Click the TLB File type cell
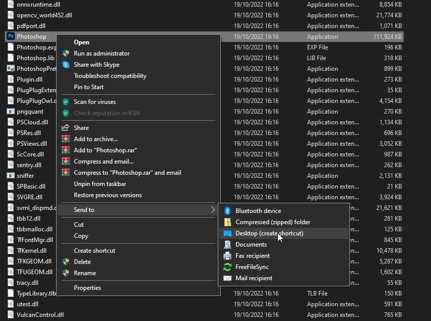This screenshot has height=321, width=431. (317, 293)
